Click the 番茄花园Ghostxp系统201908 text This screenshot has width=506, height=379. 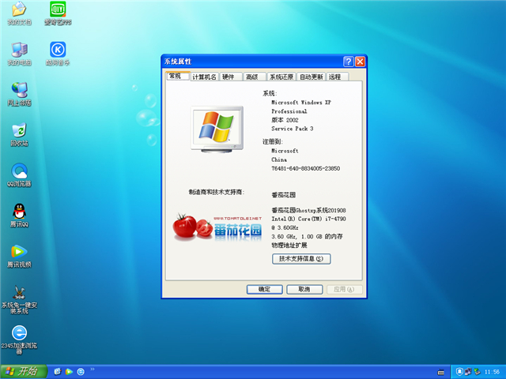point(308,210)
